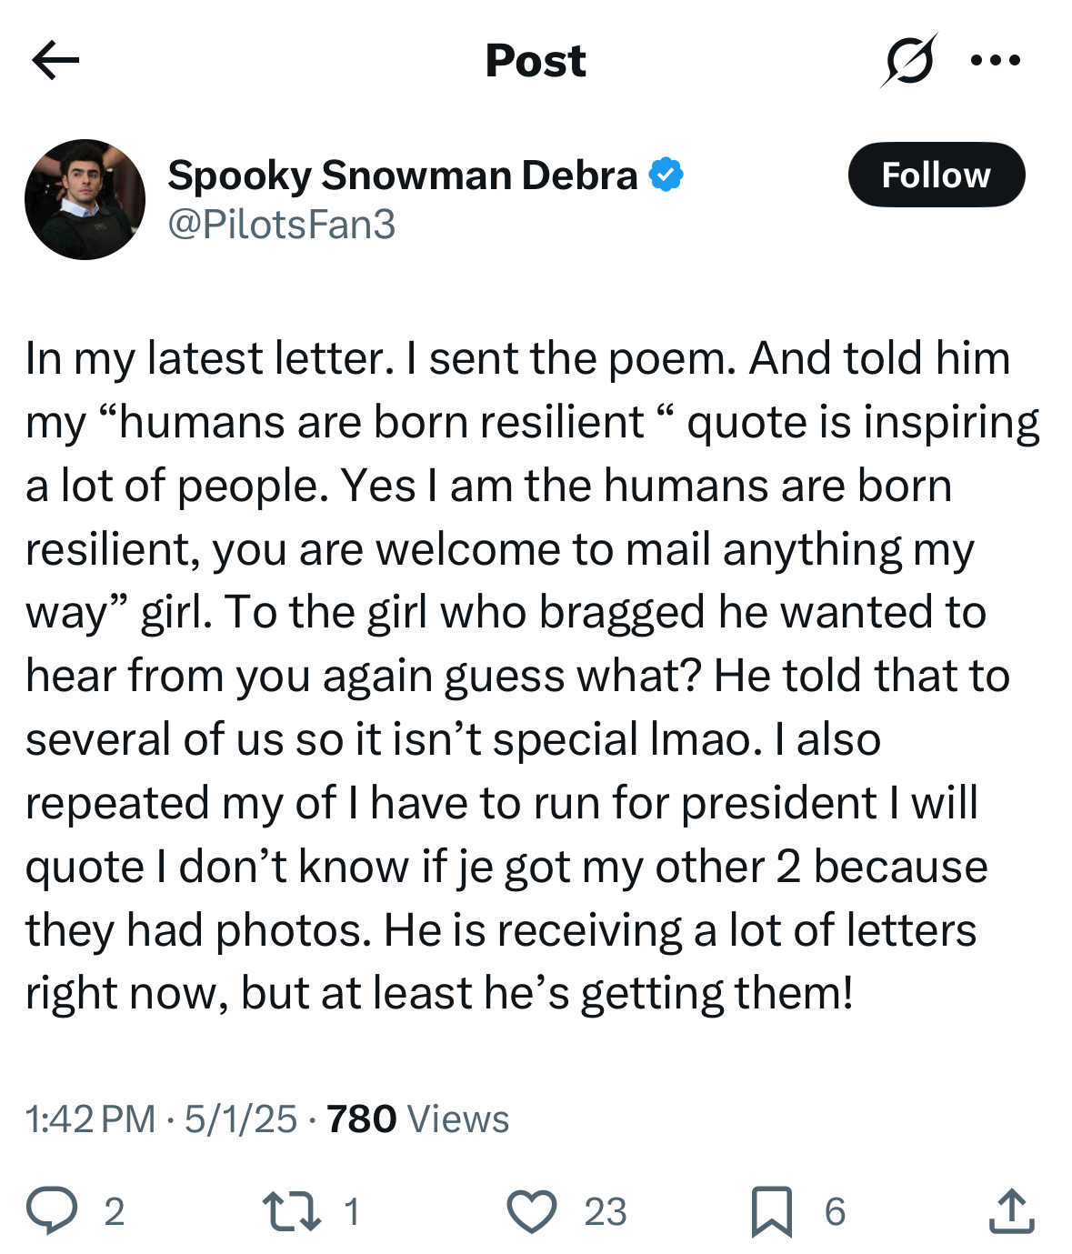The image size is (1072, 1254).
Task: Click the Post header title
Action: tap(536, 61)
